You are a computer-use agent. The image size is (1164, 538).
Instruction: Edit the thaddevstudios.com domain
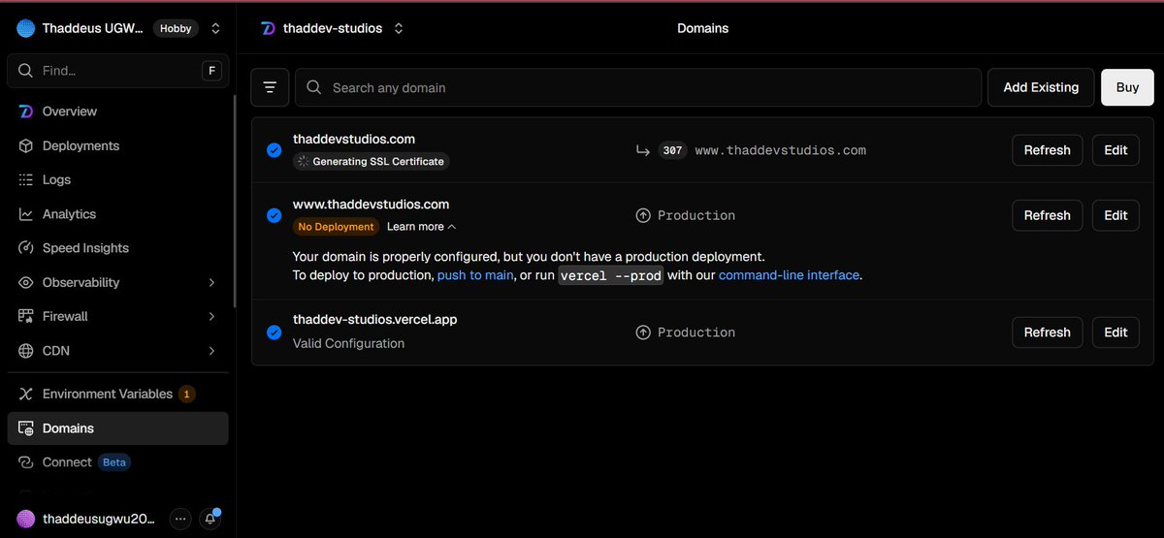[x=1115, y=150]
